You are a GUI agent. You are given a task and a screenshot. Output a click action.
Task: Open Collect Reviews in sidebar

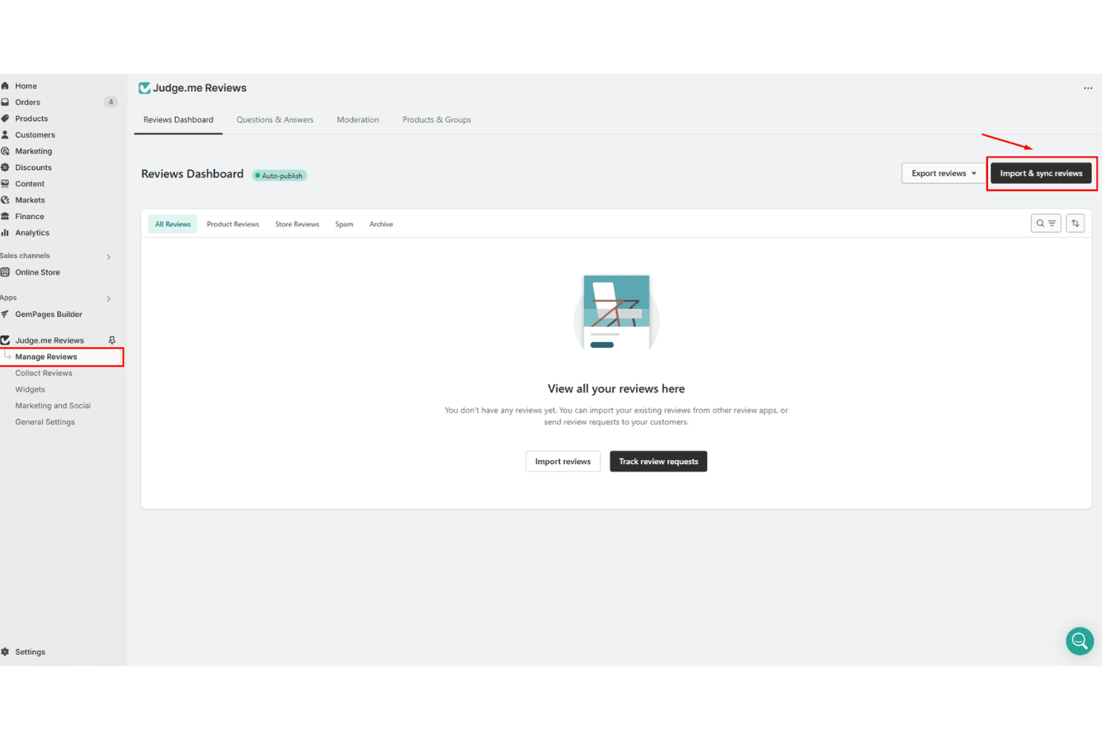tap(44, 373)
